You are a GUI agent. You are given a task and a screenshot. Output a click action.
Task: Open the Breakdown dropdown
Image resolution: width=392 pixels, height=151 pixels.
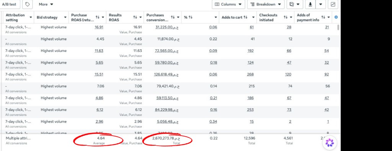click(266, 4)
